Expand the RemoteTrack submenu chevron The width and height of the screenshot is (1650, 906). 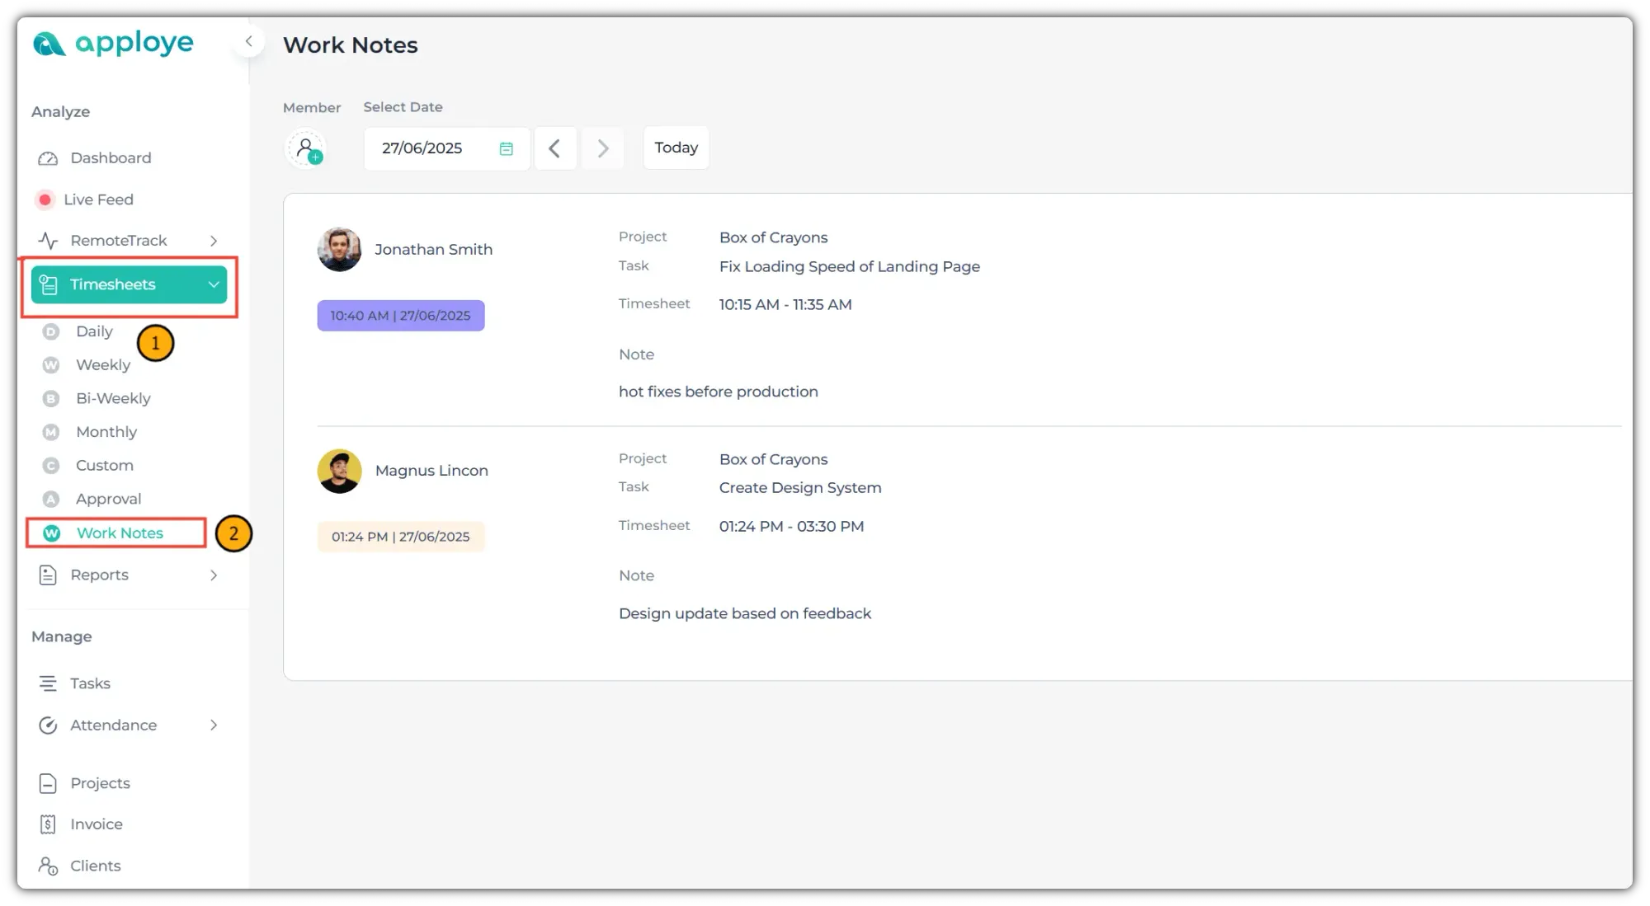pyautogui.click(x=214, y=241)
